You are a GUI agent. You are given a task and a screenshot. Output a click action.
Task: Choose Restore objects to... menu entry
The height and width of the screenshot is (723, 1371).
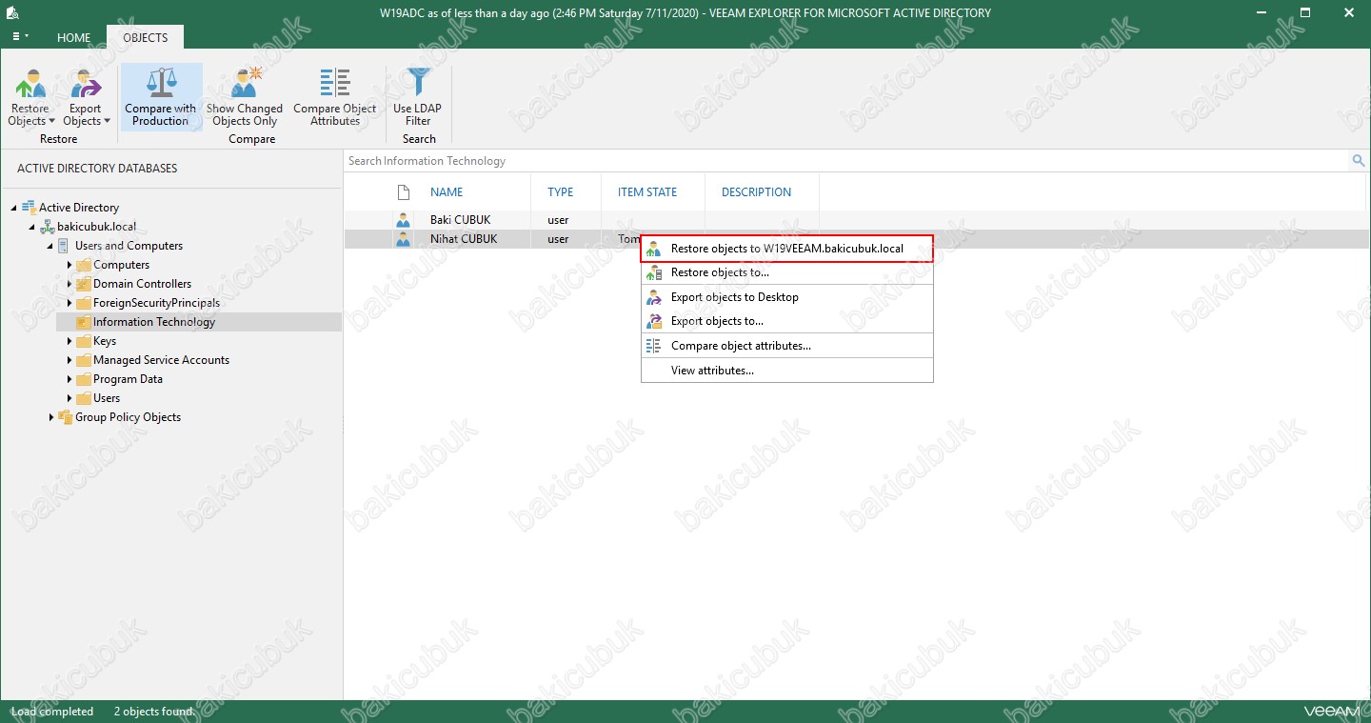pos(786,272)
